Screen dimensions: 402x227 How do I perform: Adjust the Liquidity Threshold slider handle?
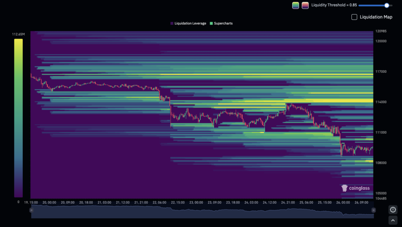click(386, 5)
